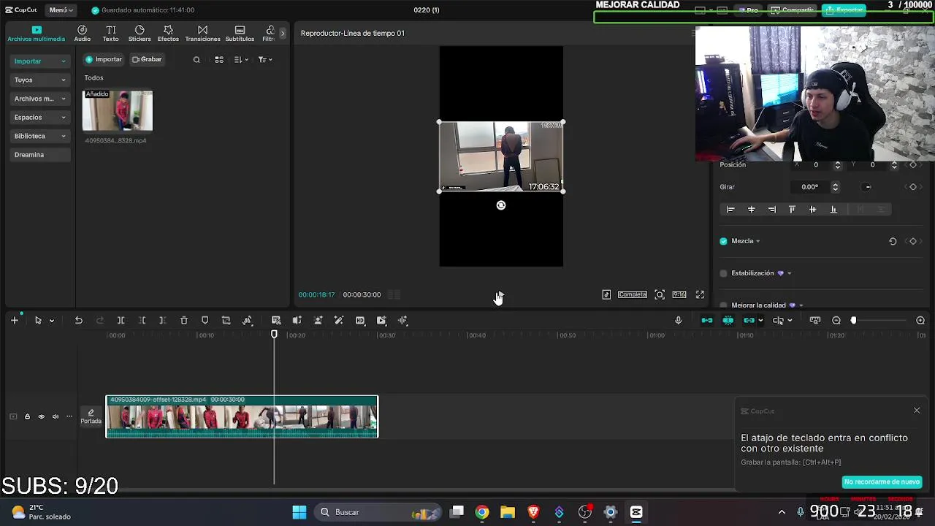The width and height of the screenshot is (935, 526).
Task: Open the selection tool mode dropdown arrow
Action: (x=51, y=321)
